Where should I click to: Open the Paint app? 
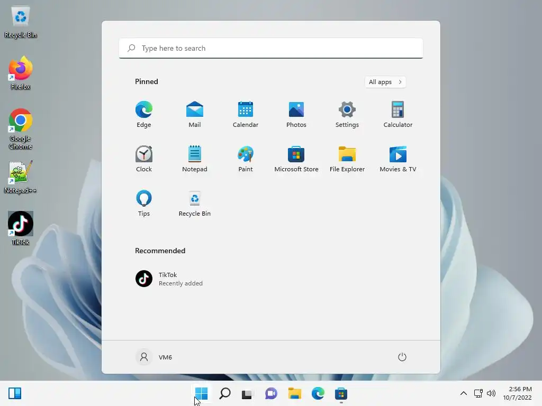click(246, 159)
